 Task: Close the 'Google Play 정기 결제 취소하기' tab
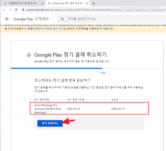pyautogui.click(x=86, y=3)
